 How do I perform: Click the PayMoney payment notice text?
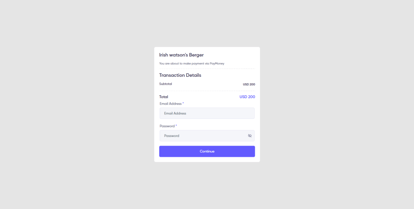192,63
